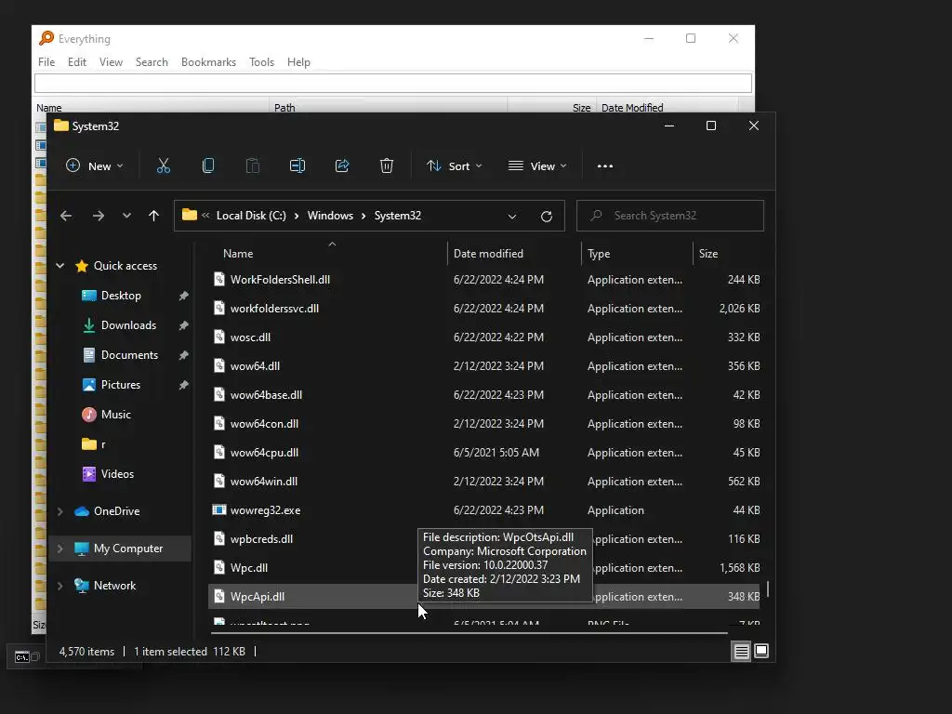Open recent locations dropdown arrow
This screenshot has height=714, width=952.
click(x=126, y=216)
